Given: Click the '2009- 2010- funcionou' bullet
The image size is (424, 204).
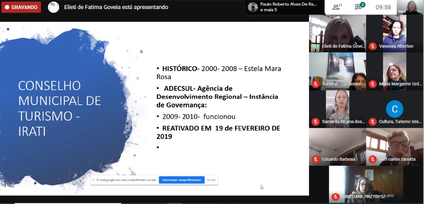Looking at the screenshot, I should click(x=196, y=117).
